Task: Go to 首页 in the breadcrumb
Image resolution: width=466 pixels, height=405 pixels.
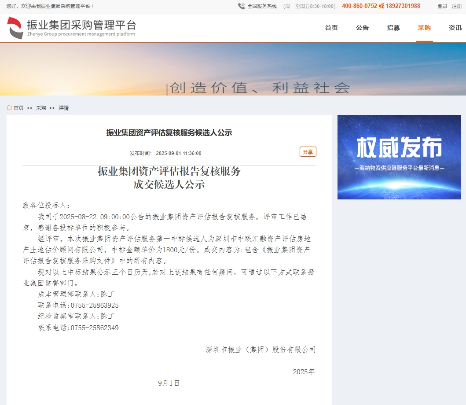Action: (19, 108)
